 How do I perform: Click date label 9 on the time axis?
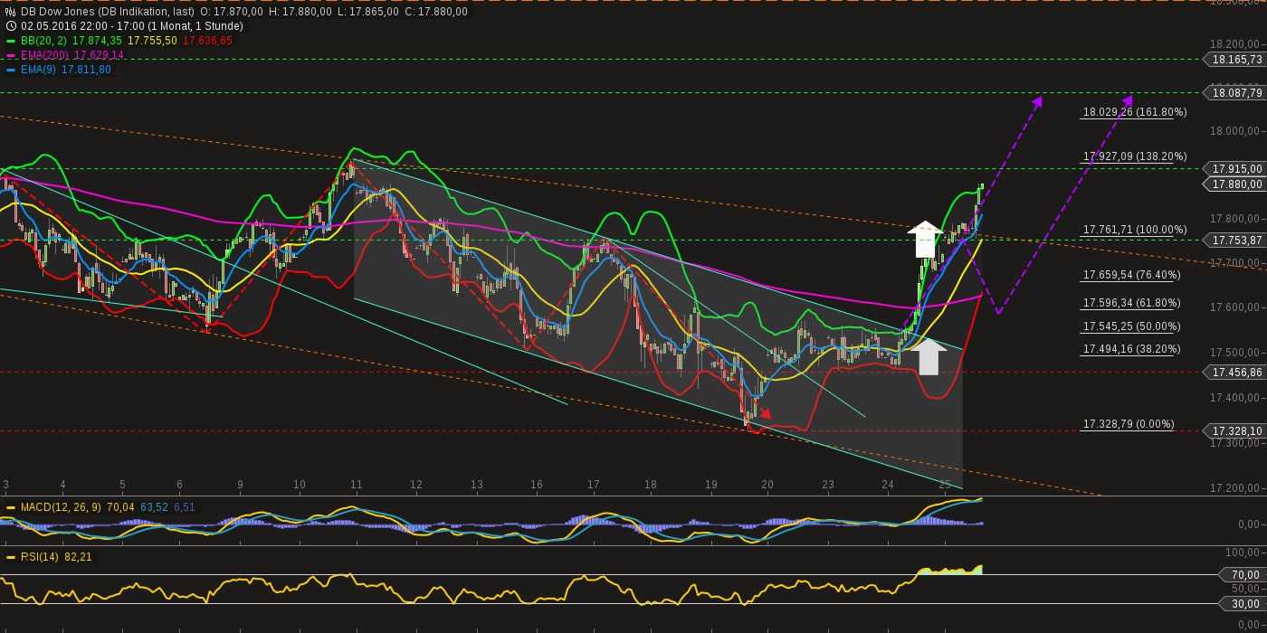tap(240, 485)
